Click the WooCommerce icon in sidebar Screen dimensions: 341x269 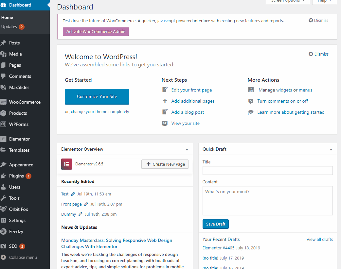[x=3, y=102]
